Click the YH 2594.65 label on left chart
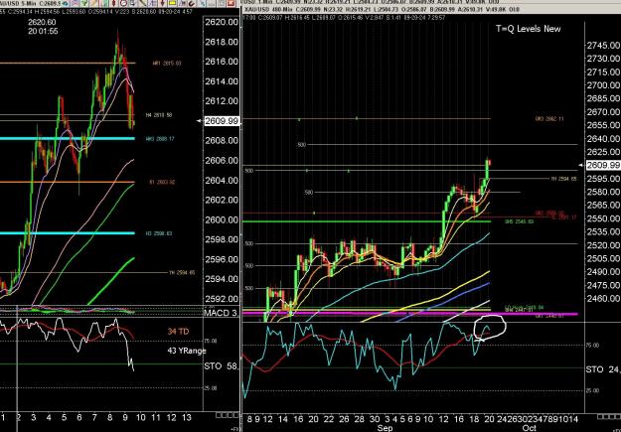621x432 pixels. [182, 273]
